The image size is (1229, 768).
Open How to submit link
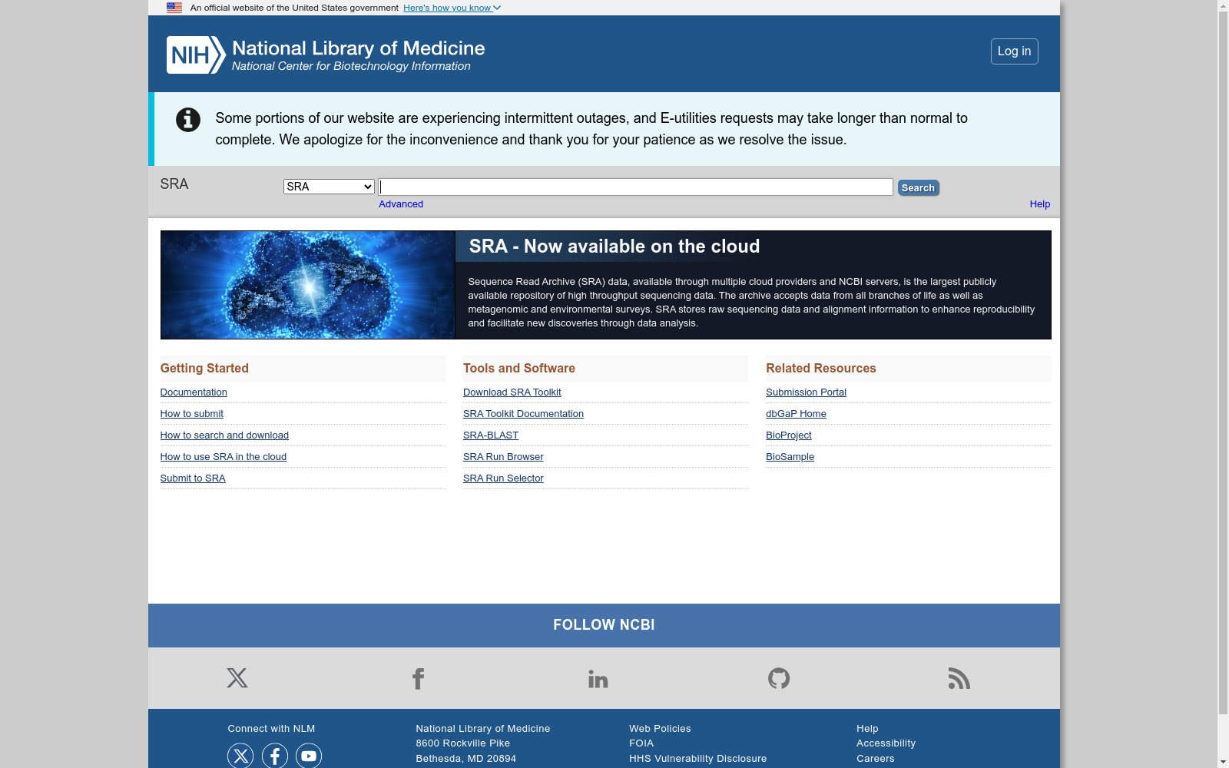192,414
